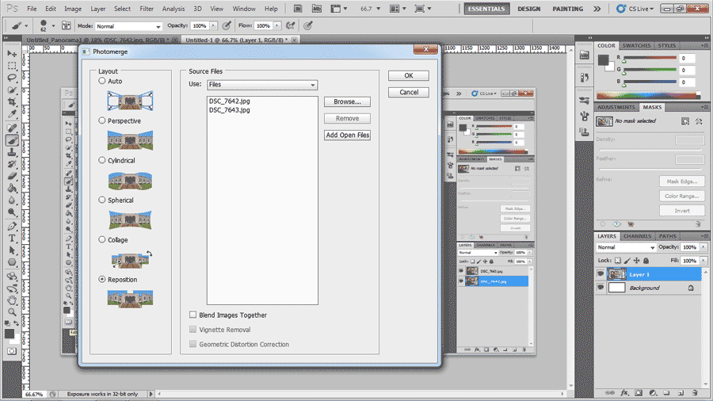Select the Spherical layout option
Viewport: 713px width, 401px height.
coord(102,200)
